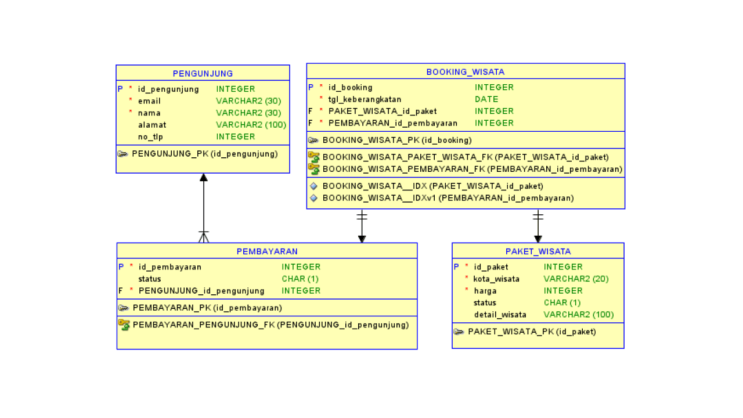Image resolution: width=743 pixels, height=418 pixels.
Task: Click the kota_wisata column name
Action: (496, 279)
